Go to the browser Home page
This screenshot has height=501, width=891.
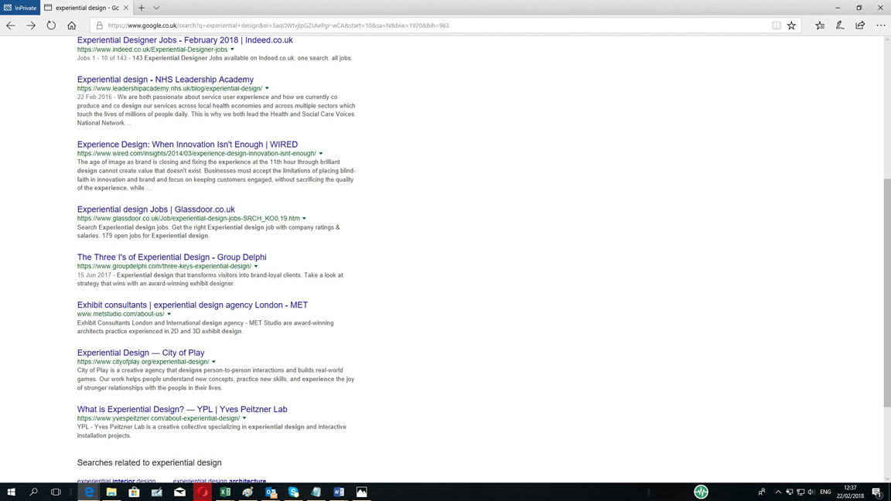[71, 26]
